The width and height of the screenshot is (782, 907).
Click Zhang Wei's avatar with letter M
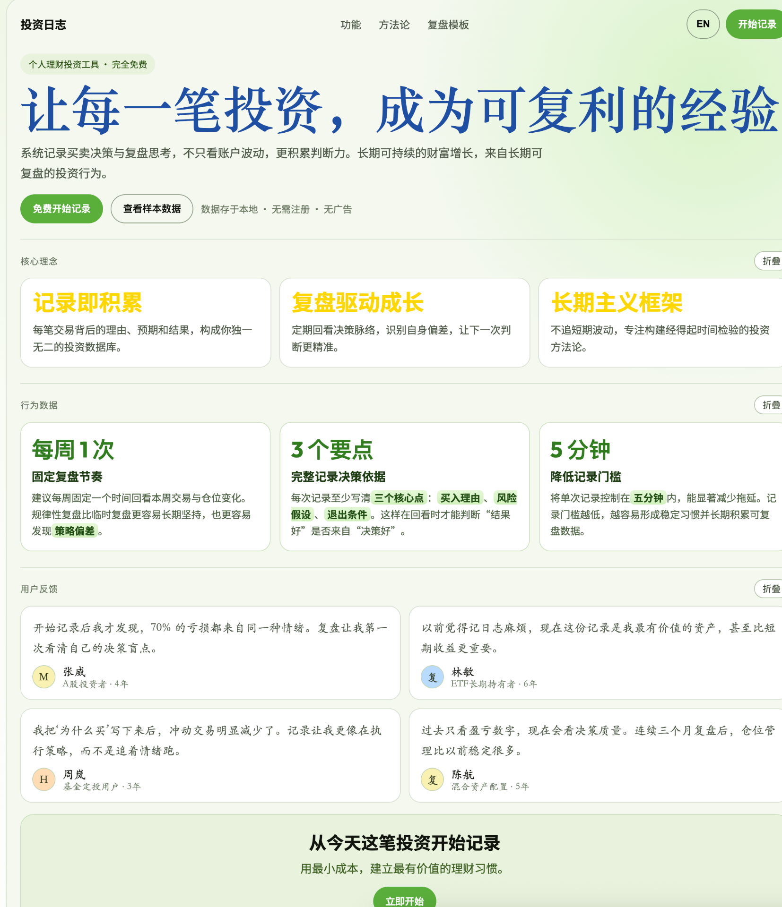point(44,677)
